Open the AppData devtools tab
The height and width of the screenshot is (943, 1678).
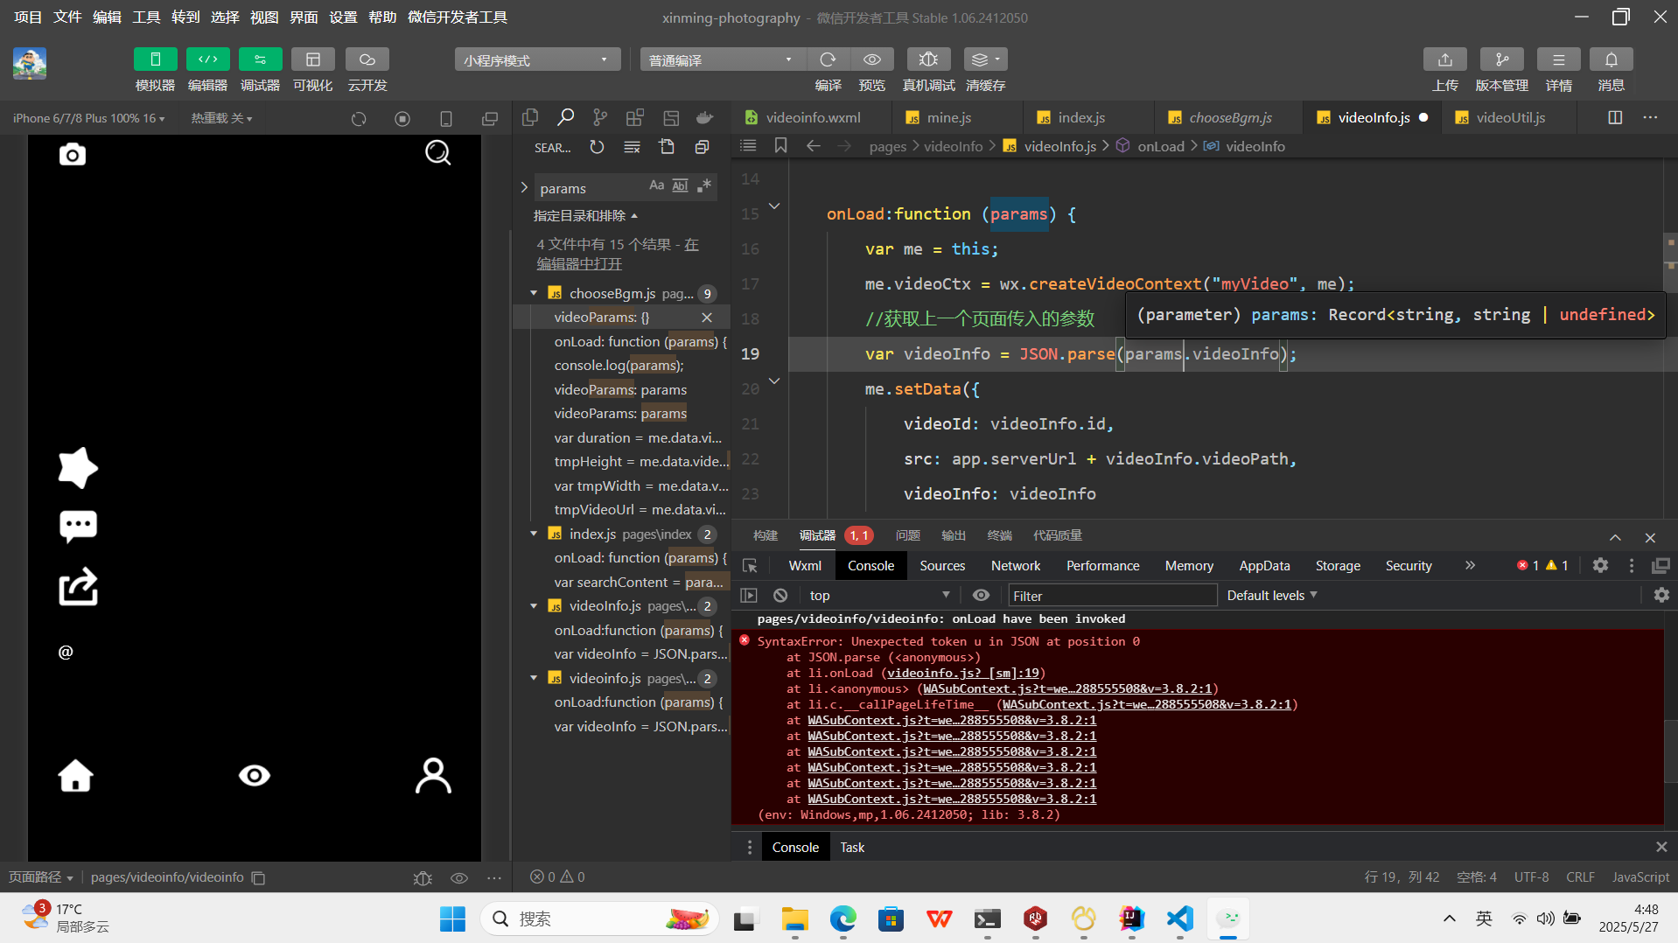[x=1264, y=566]
